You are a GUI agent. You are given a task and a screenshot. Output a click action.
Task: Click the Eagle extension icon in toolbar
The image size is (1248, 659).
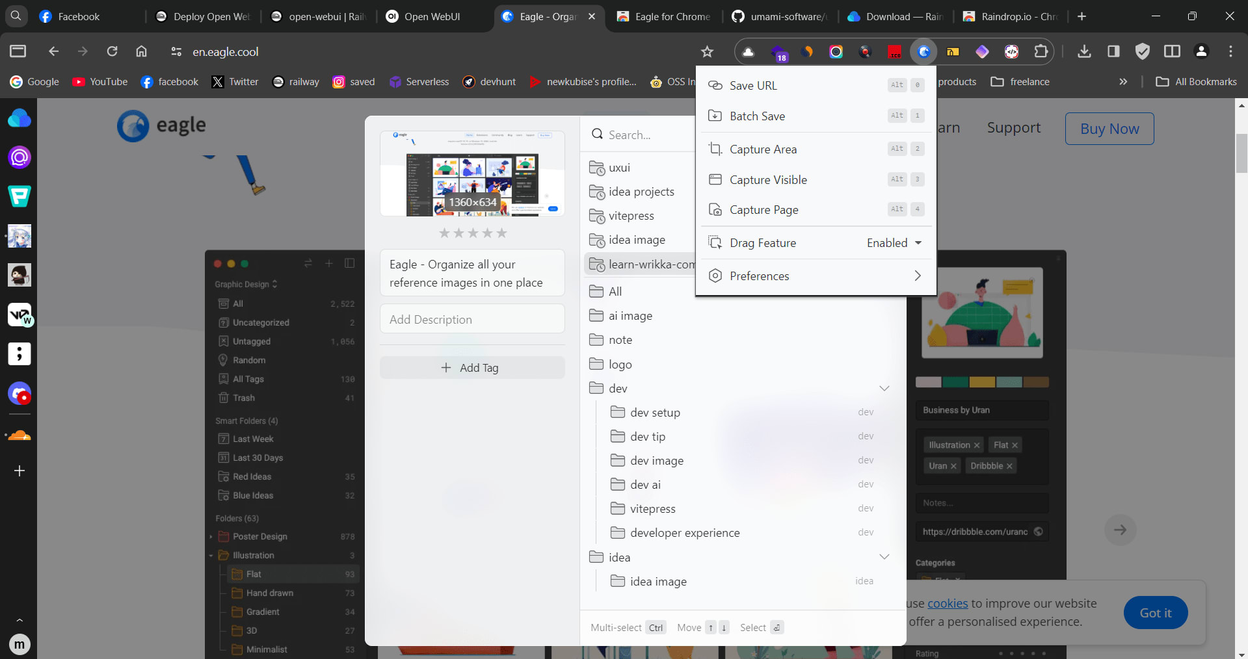923,52
